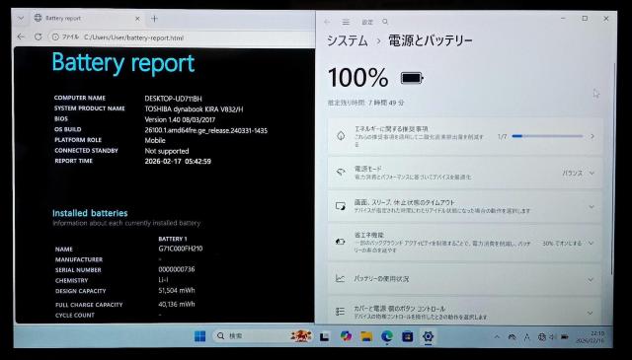Click the screen and sleep monitor icon
This screenshot has height=360, width=632.
[x=341, y=206]
